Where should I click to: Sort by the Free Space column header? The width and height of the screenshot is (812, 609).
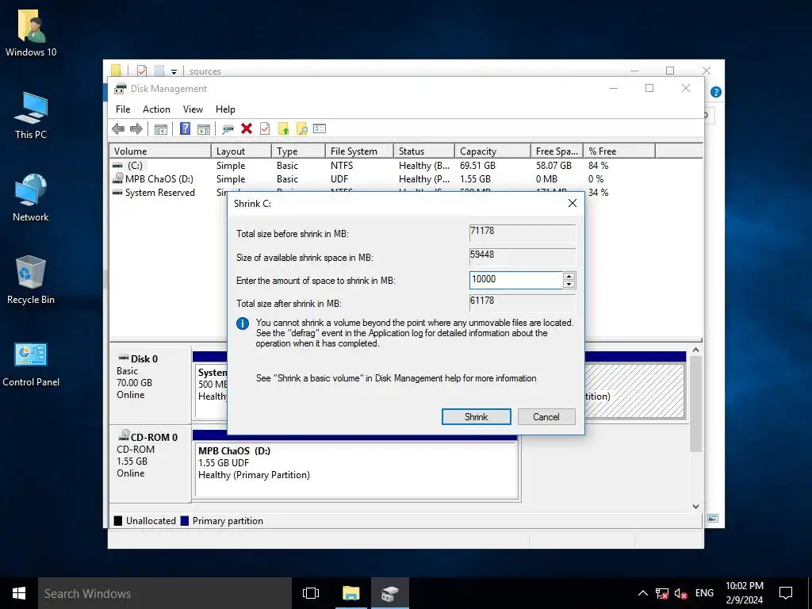(557, 151)
